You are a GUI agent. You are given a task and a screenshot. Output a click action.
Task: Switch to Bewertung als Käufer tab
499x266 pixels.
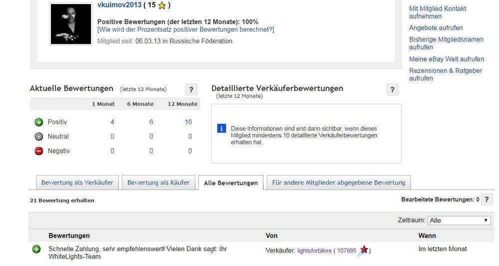point(158,183)
